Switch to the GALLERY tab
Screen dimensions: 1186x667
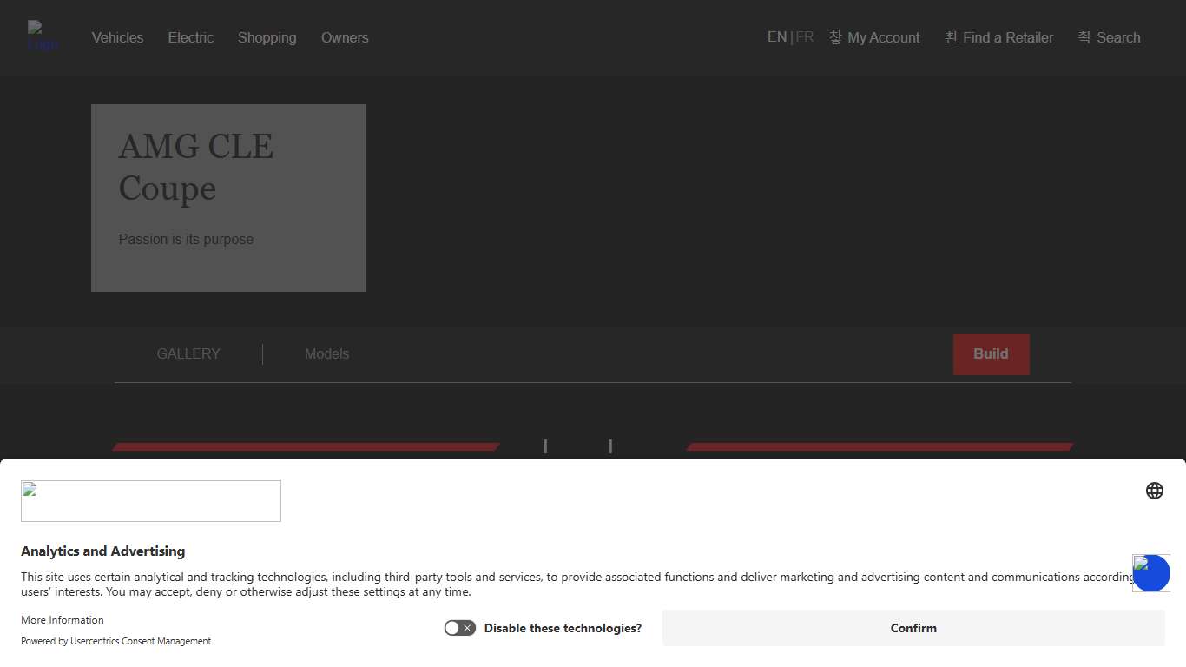tap(188, 353)
